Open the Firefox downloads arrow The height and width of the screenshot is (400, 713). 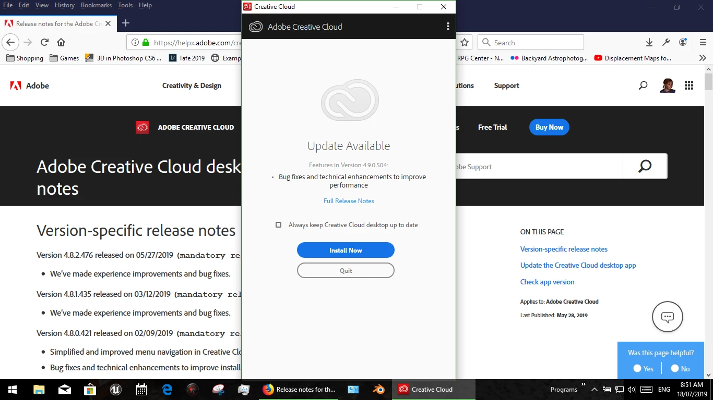pos(649,43)
